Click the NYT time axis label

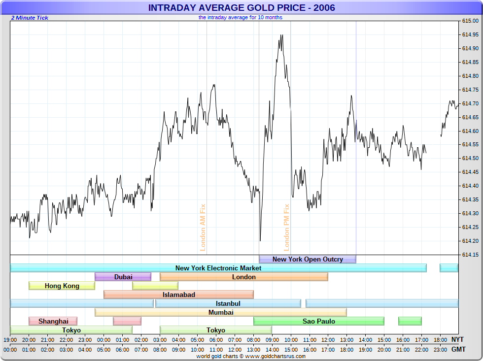pos(457,340)
